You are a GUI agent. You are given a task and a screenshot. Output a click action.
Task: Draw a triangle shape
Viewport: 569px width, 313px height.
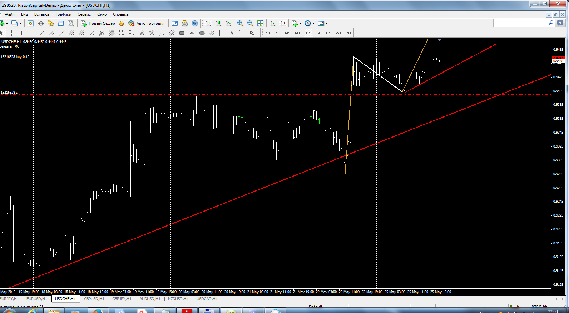(192, 33)
